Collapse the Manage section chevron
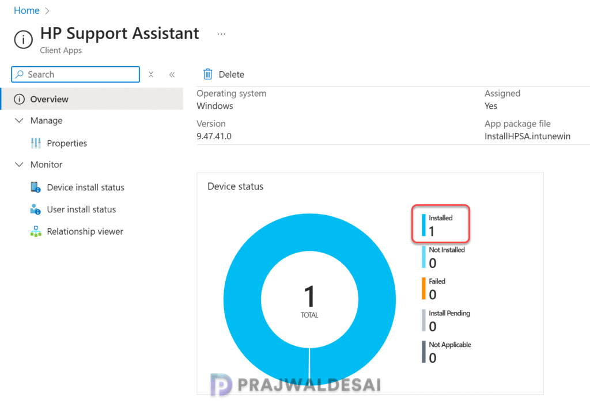The image size is (590, 401). pos(19,121)
